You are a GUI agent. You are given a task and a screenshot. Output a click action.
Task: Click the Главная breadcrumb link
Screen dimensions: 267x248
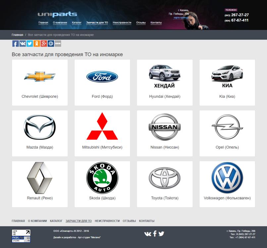pyautogui.click(x=17, y=35)
